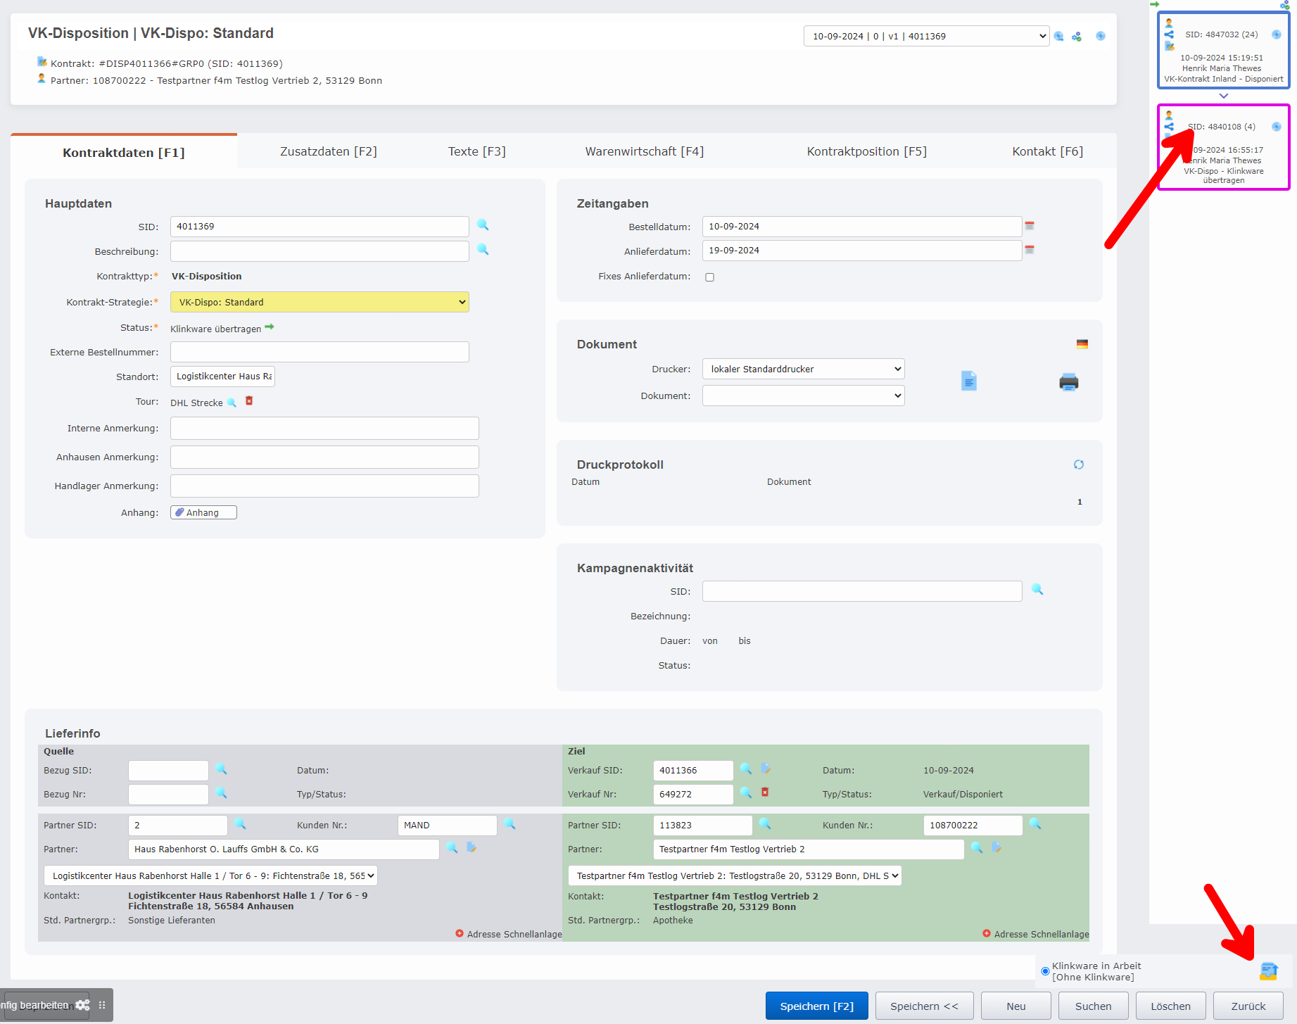
Task: Switch to the Warenwirtschaft [F4] tab
Action: (x=644, y=151)
